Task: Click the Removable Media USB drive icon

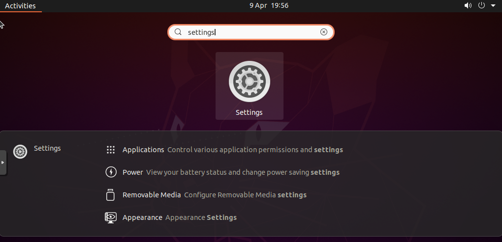Action: click(110, 195)
